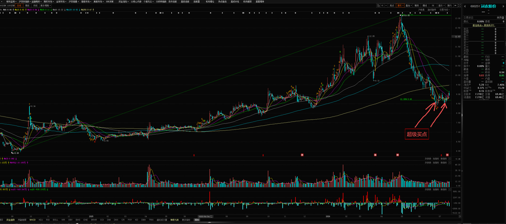This screenshot has height=224, width=506.
Task: Open the 叠加 dropdown
Action: tap(409, 5)
